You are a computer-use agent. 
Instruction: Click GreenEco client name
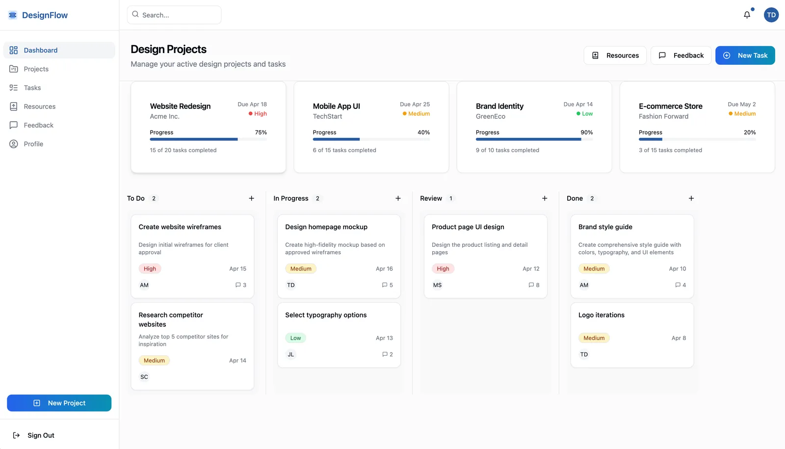[x=491, y=116]
